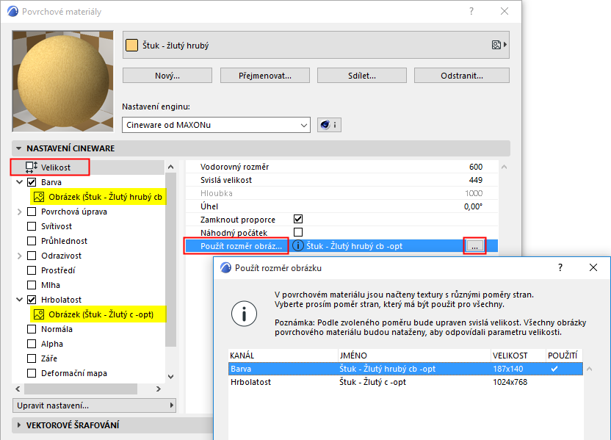Click the Svislá velikost value 449
Viewport: 611px width, 440px height.
(476, 180)
